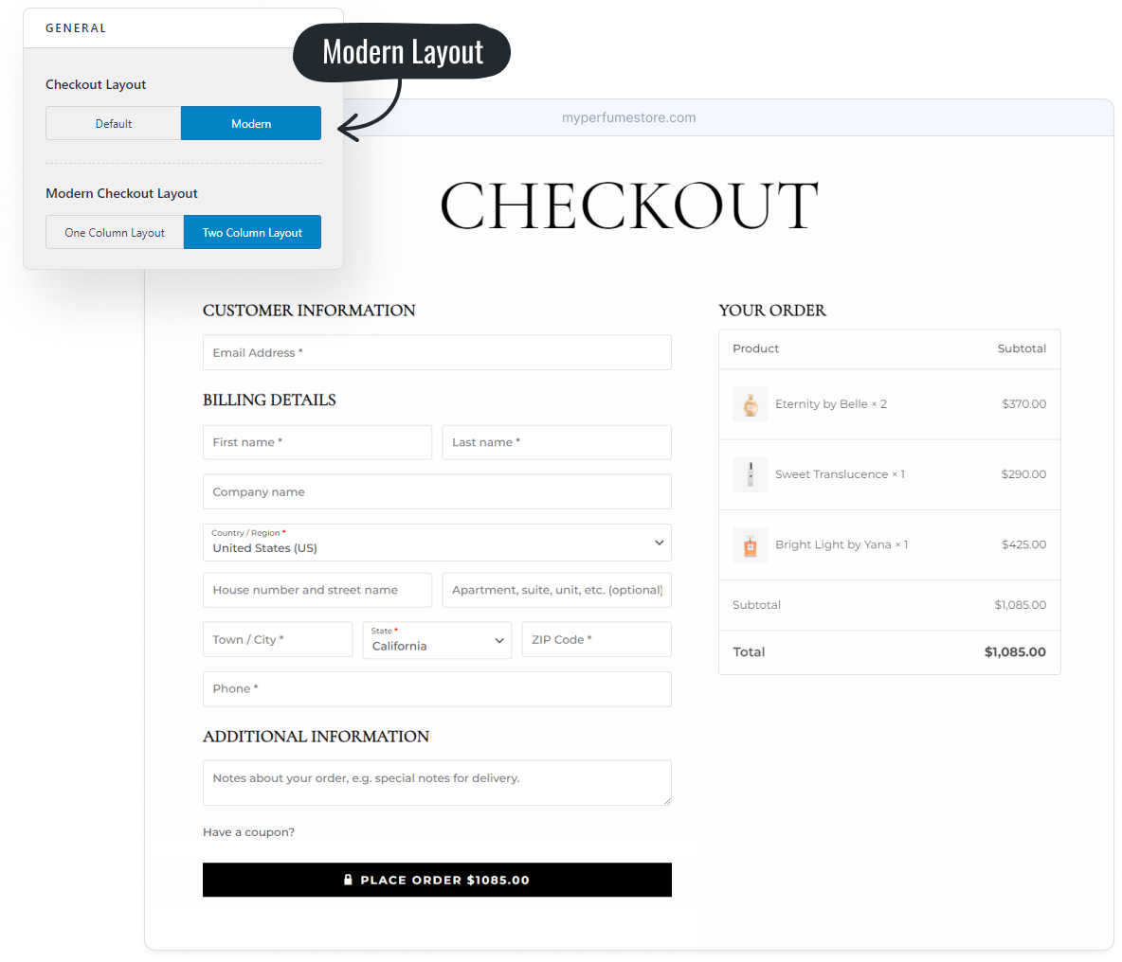Click the Phone field
This screenshot has width=1122, height=962.
click(x=437, y=689)
